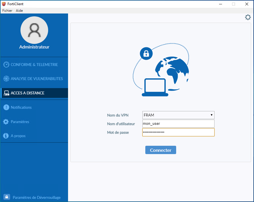Click the Nom d'utilisateur label
This screenshot has width=254, height=202.
[x=121, y=124]
